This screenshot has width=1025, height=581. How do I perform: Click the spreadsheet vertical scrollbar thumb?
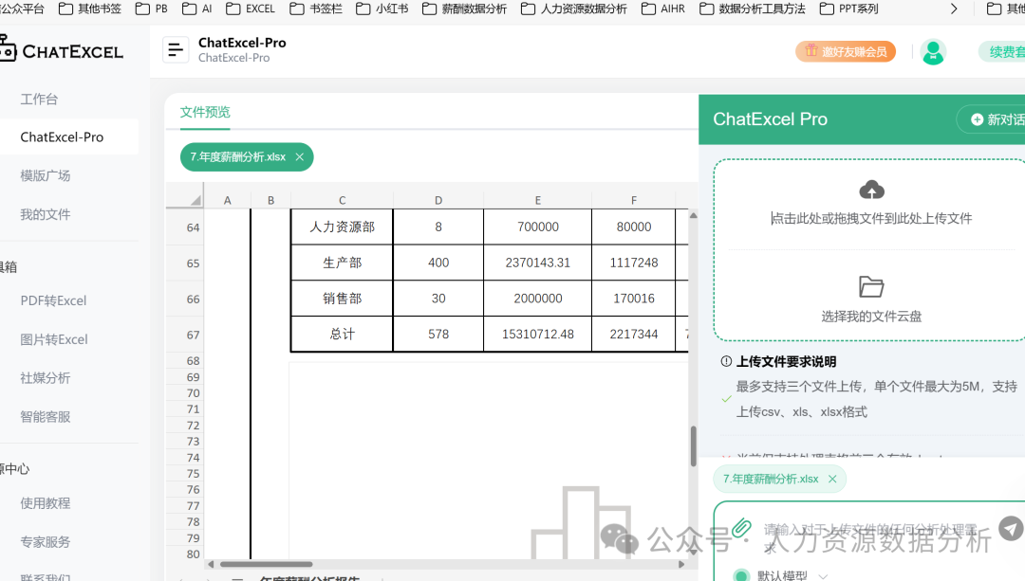tap(693, 445)
